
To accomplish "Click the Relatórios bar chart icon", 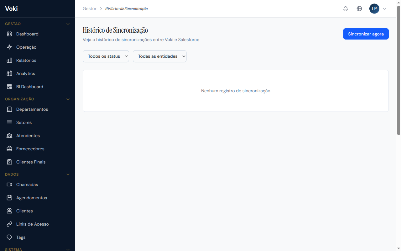I will (9, 60).
